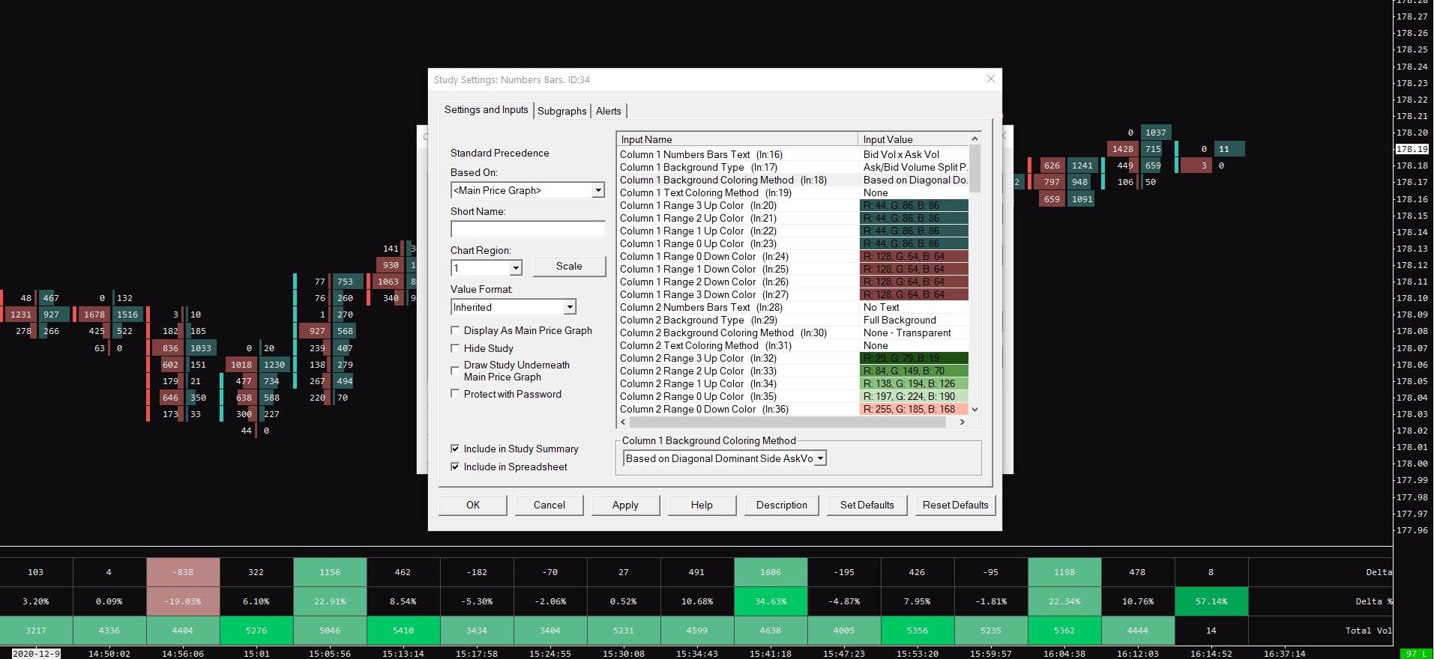Select Column 2 Range 3 Up Color swatch
This screenshot has height=659, width=1434.
point(914,358)
